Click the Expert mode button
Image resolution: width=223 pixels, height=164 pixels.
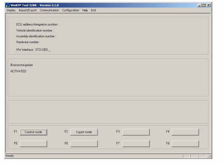[x=84, y=132]
